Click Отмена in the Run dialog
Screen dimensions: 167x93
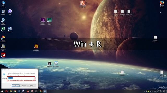[x=24, y=86]
